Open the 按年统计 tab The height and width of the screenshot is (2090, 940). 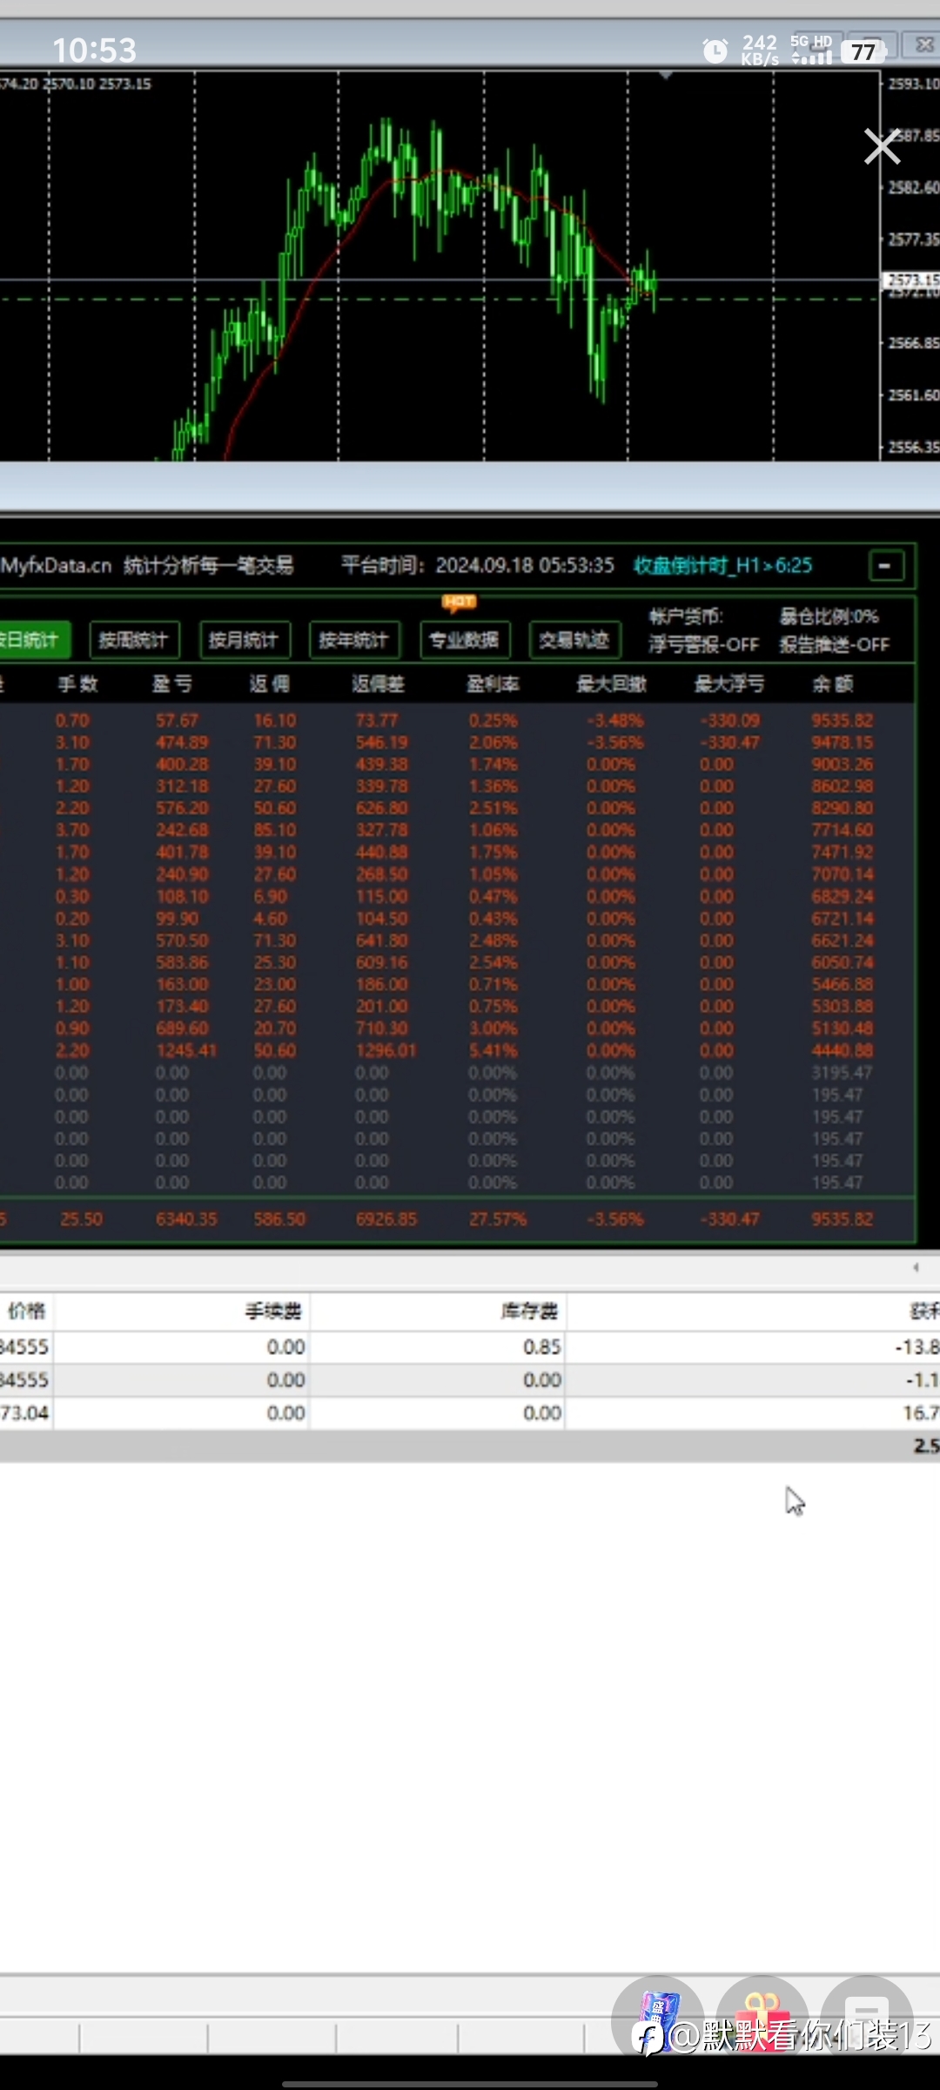click(x=353, y=640)
